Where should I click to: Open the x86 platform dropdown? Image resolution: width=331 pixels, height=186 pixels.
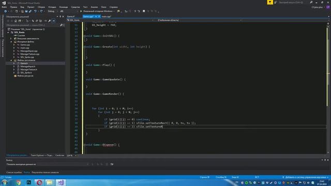[69, 11]
